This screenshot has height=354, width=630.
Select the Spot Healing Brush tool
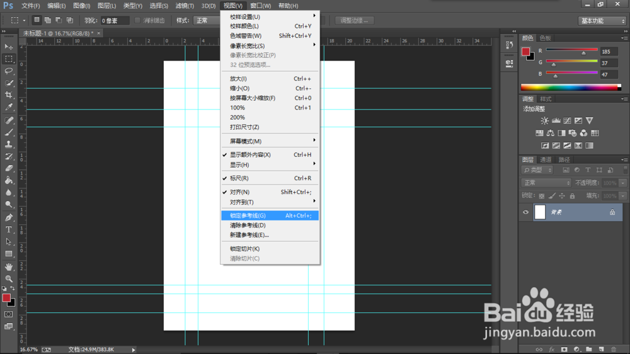[8, 120]
